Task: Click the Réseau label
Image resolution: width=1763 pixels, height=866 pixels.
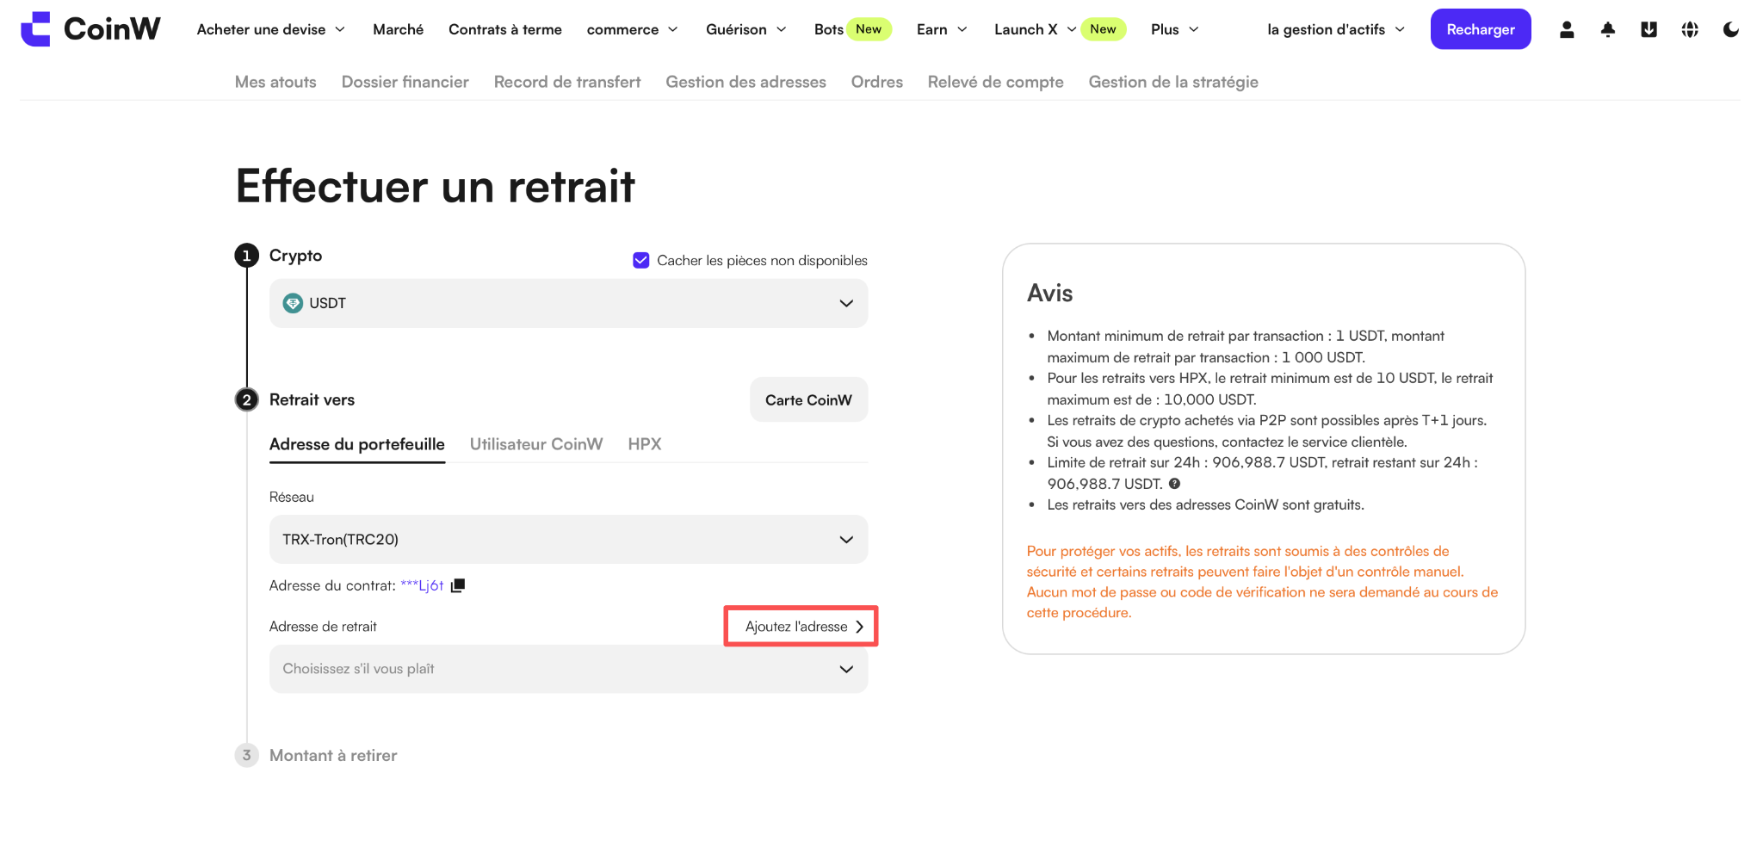Action: (292, 497)
